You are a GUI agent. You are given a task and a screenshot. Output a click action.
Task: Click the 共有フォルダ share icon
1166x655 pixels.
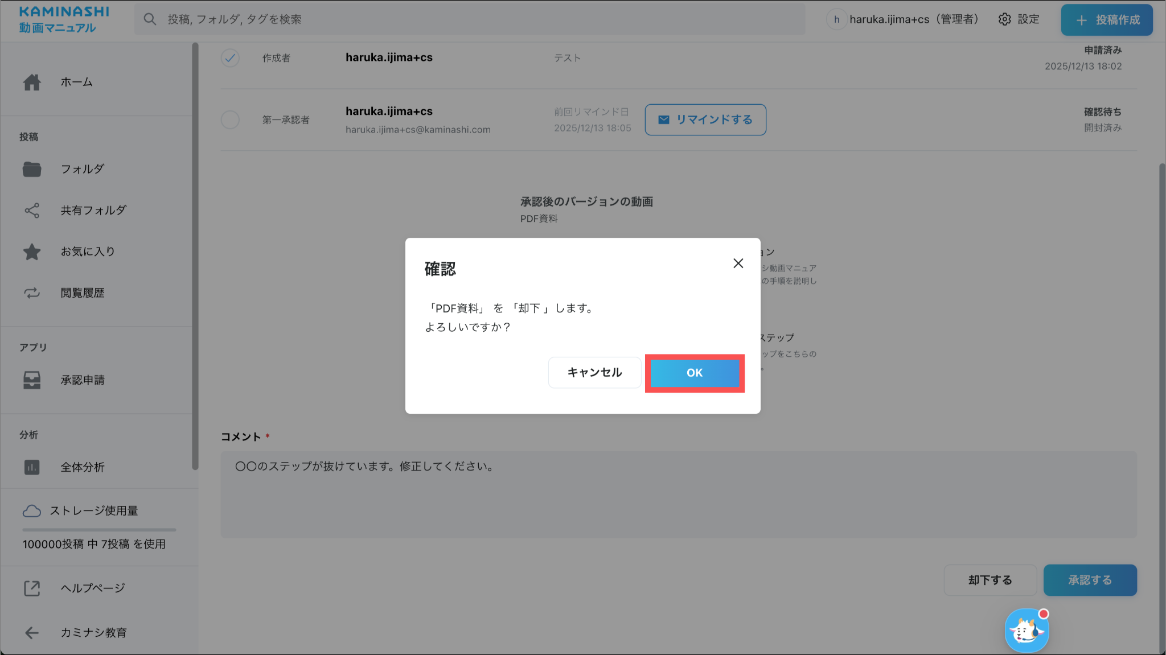point(32,211)
